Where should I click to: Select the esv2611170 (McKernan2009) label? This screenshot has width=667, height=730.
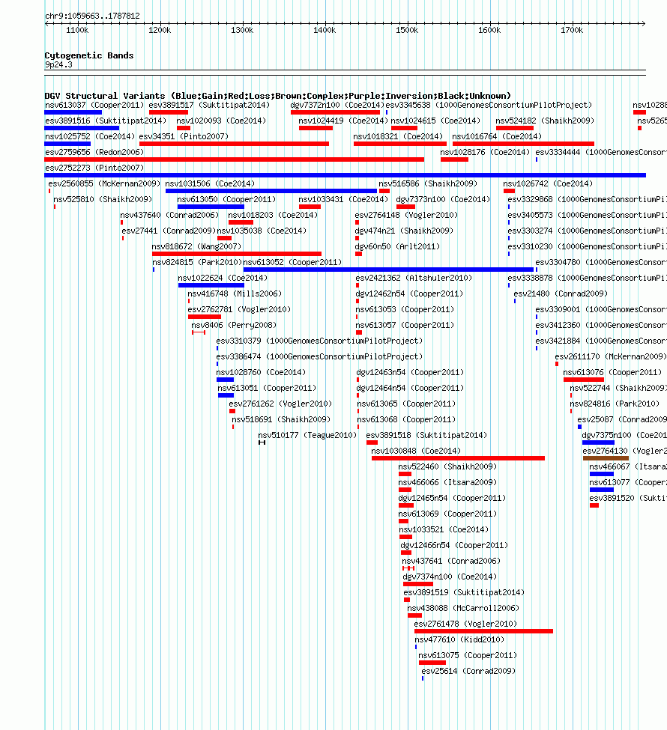611,356
